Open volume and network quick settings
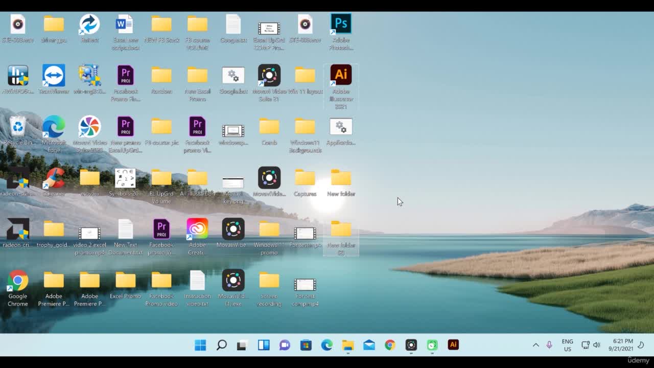Viewport: 654px width, 368px height. click(x=591, y=345)
